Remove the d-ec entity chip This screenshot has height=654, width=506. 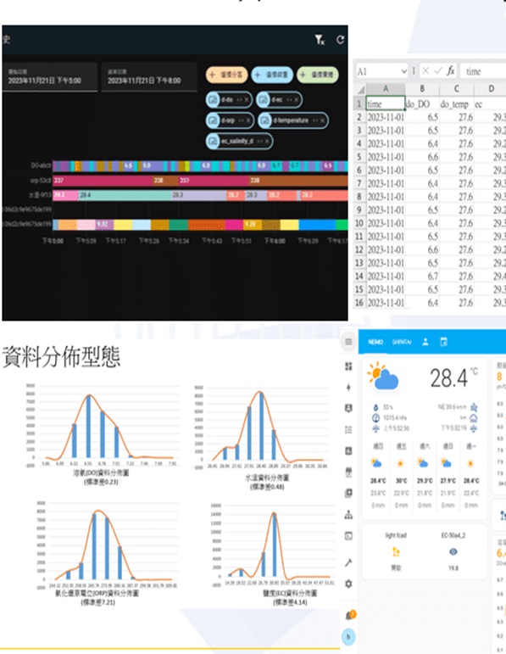[x=297, y=100]
